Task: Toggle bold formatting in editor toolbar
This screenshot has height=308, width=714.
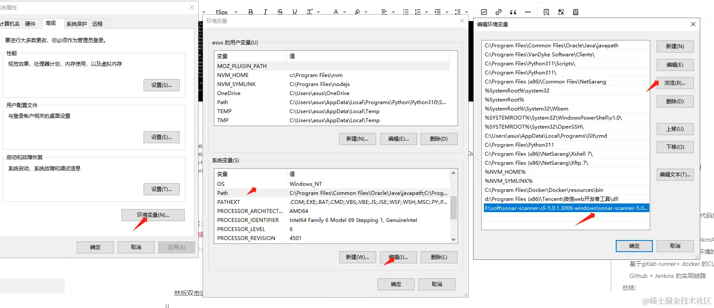Action: pyautogui.click(x=251, y=12)
